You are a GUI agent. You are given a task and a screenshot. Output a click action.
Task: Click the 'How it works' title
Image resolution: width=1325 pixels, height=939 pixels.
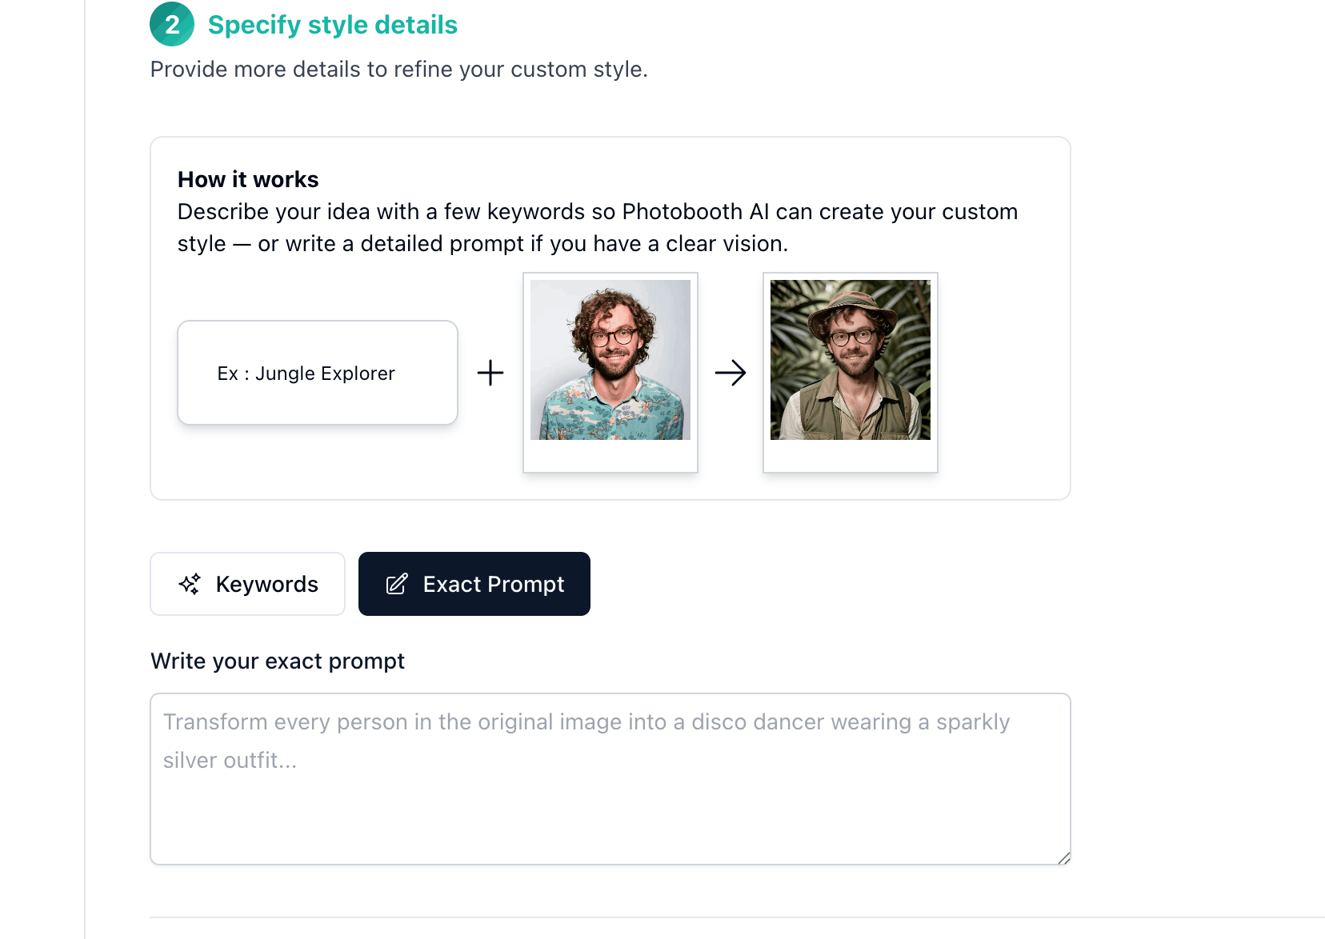pyautogui.click(x=248, y=179)
